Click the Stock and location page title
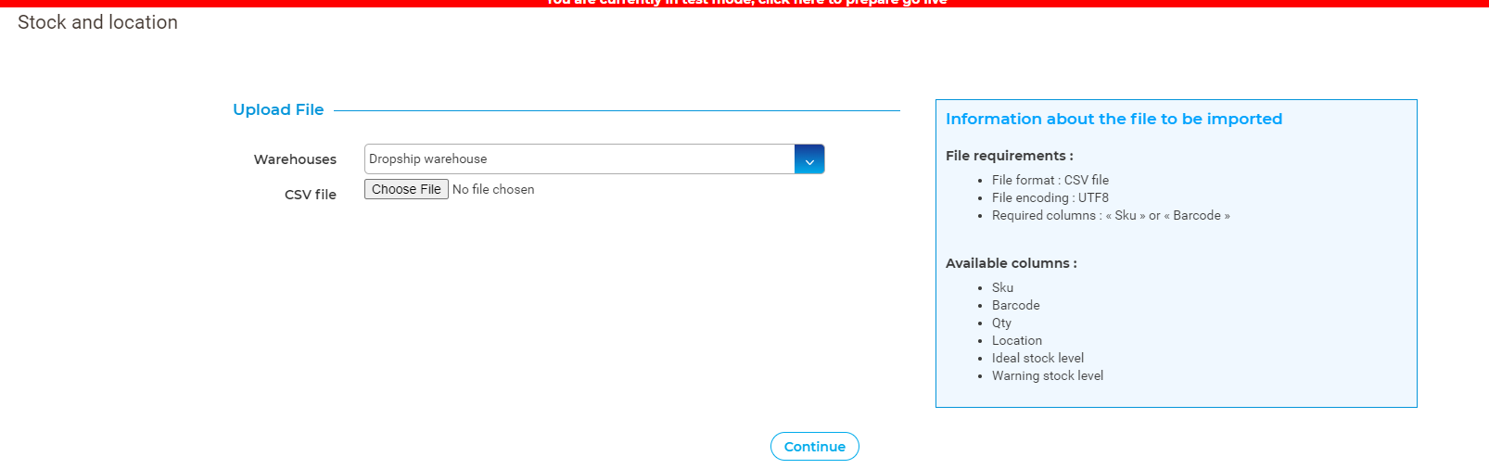1489x469 pixels. tap(97, 22)
